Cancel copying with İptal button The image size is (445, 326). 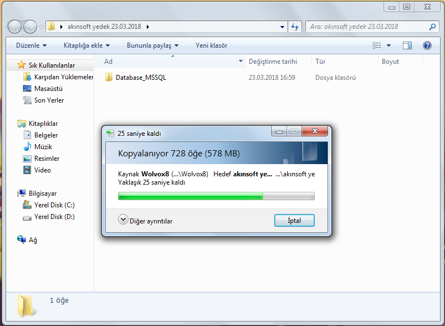coord(294,220)
